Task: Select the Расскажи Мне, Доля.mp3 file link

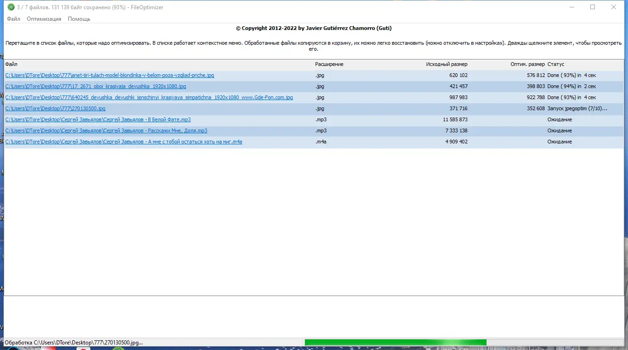Action: tap(106, 131)
